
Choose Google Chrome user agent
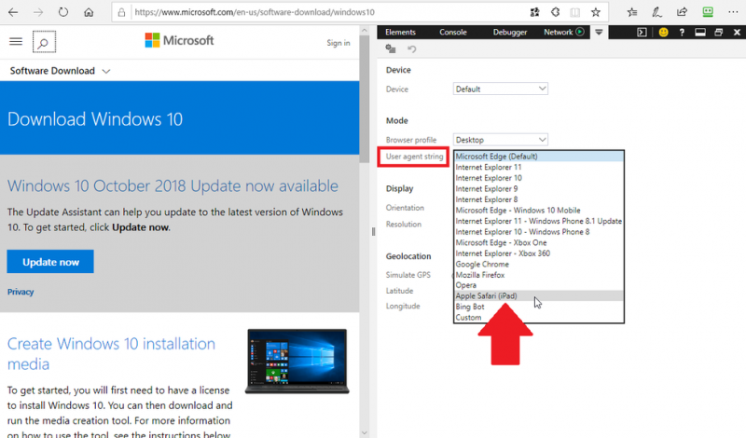539,265
